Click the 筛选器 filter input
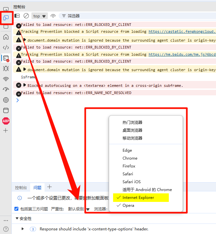This screenshot has width=216, height=234. pos(137,16)
